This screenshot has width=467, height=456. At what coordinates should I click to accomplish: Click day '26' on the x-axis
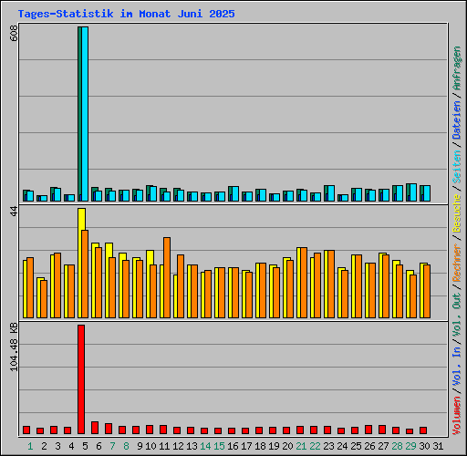tap(369, 446)
